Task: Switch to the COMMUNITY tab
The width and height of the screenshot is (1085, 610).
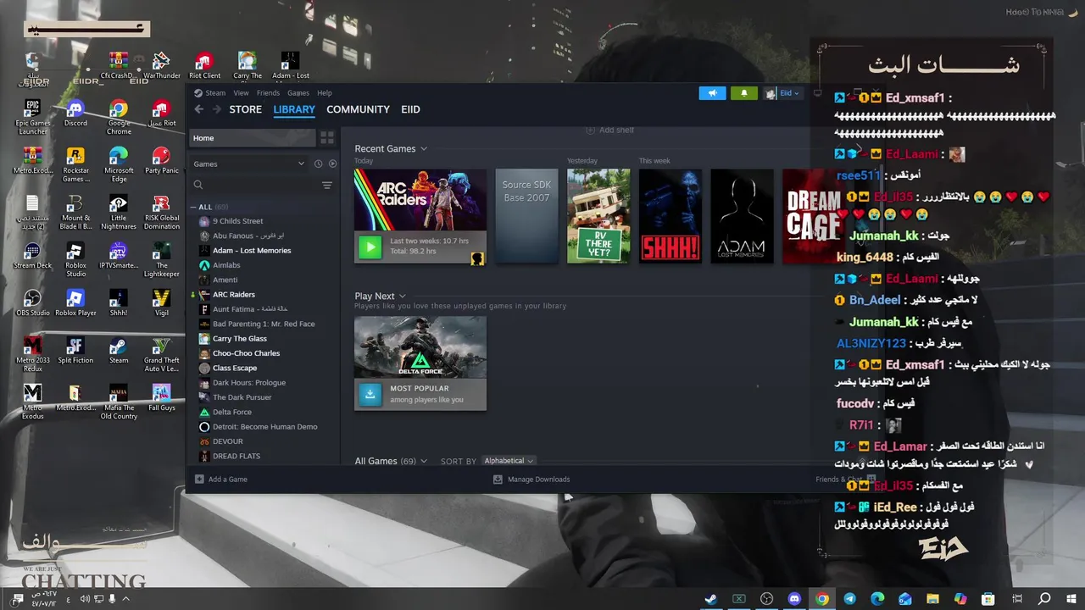Action: (x=358, y=109)
